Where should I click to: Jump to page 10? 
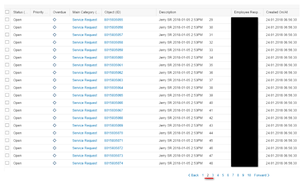(249, 175)
